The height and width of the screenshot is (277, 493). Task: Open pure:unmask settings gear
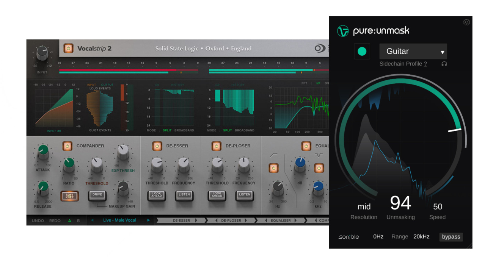466,22
